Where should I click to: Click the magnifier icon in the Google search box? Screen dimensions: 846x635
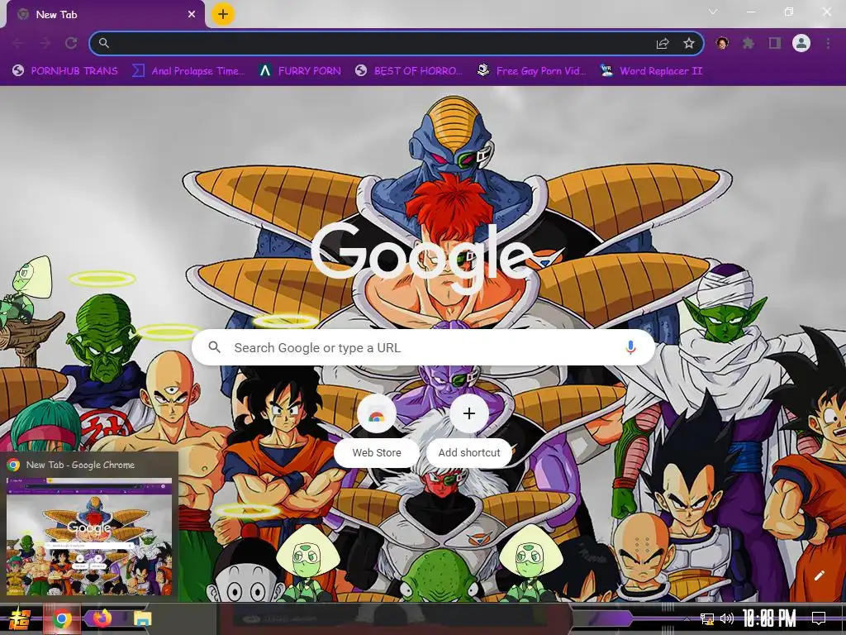pyautogui.click(x=215, y=347)
